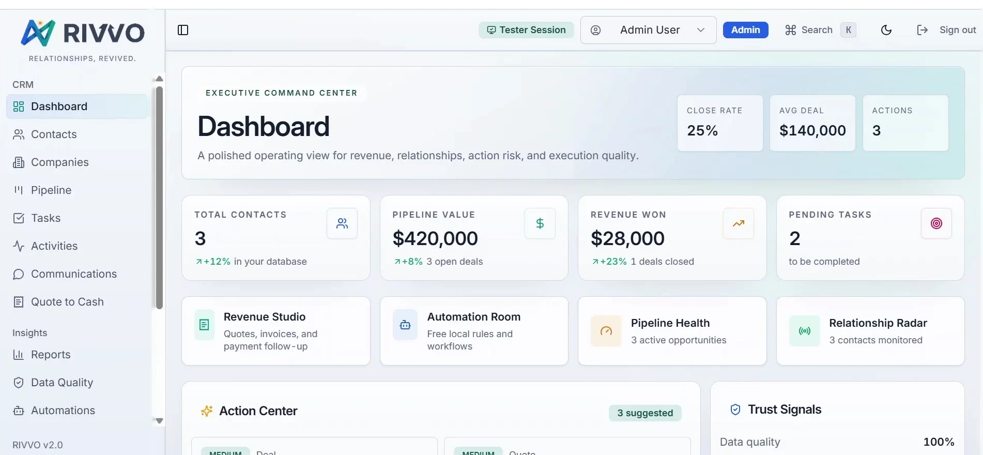The image size is (983, 455).
Task: Click the Pipeline Value dollar icon
Action: tap(540, 223)
